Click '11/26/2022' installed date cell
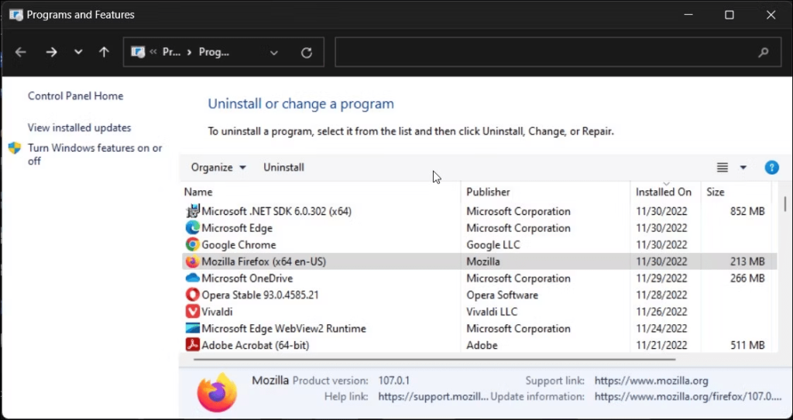Image resolution: width=793 pixels, height=420 pixels. 661,312
